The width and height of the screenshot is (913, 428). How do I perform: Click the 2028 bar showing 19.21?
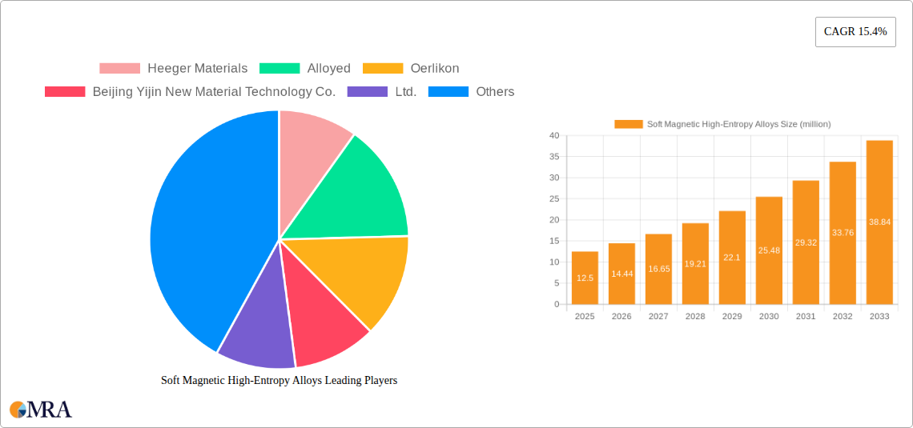click(x=695, y=264)
